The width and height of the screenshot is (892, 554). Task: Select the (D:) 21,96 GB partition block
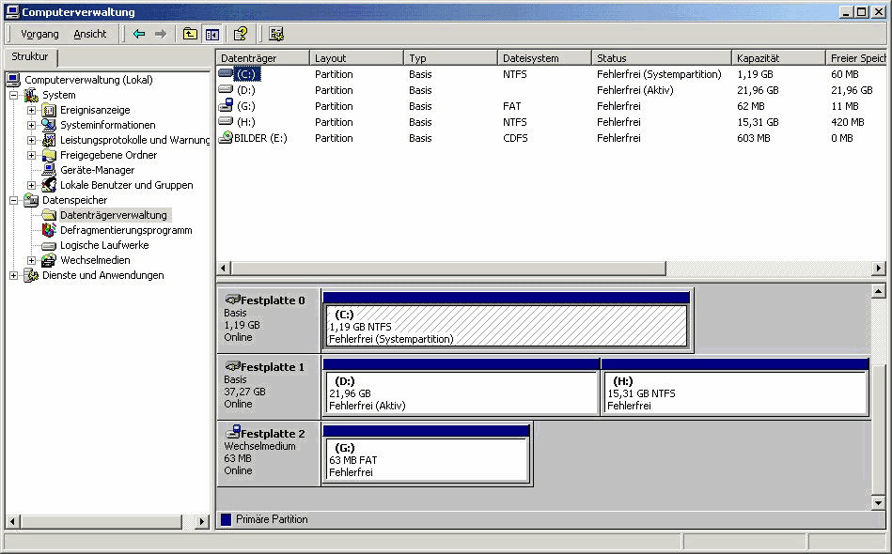tap(462, 392)
